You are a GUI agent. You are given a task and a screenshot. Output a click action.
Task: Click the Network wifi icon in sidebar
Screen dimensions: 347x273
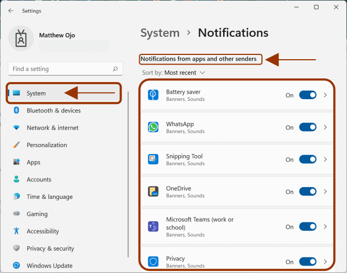[x=17, y=127]
